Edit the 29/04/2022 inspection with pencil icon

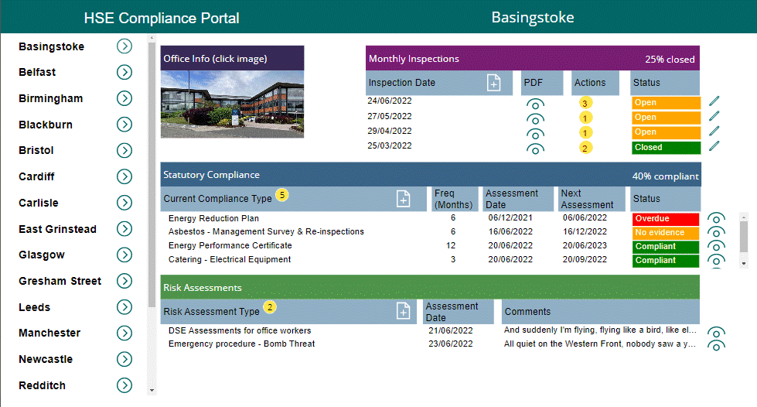pos(714,131)
